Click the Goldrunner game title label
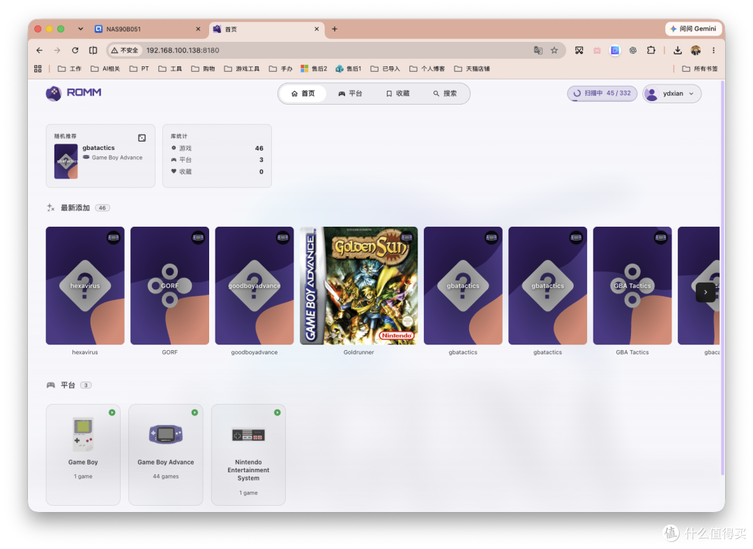 359,352
